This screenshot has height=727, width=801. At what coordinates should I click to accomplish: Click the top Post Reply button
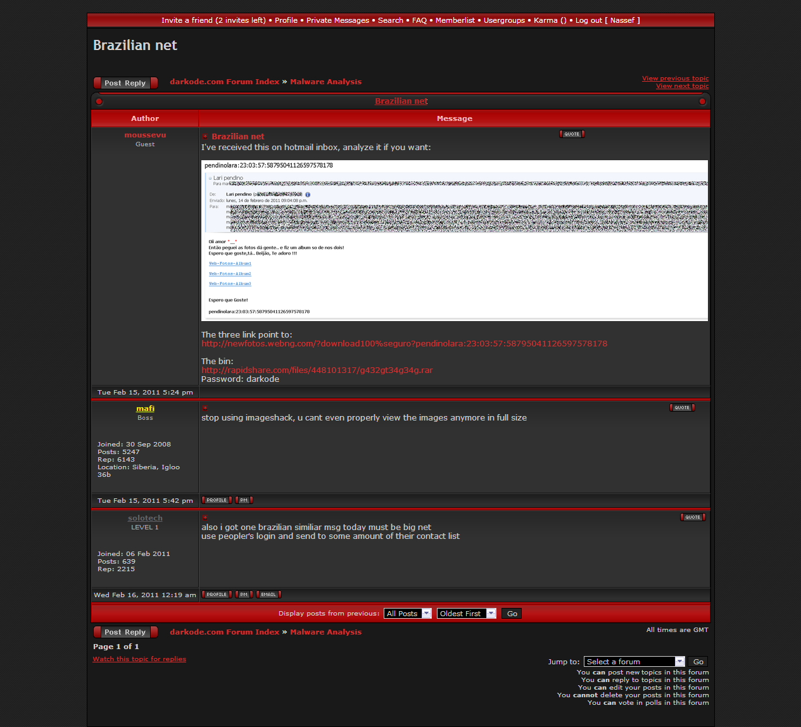[x=125, y=83]
